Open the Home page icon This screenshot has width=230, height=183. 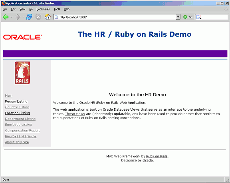click(x=48, y=17)
